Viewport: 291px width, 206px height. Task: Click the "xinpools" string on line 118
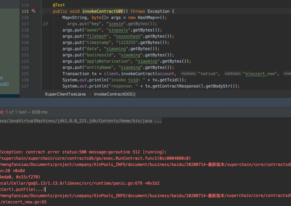pos(118,30)
